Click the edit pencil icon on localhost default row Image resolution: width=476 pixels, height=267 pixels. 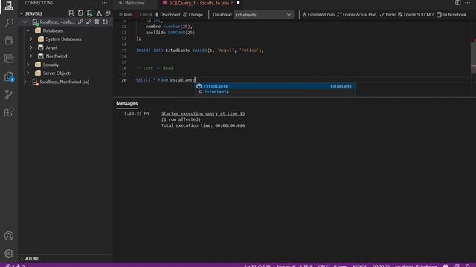(x=89, y=22)
